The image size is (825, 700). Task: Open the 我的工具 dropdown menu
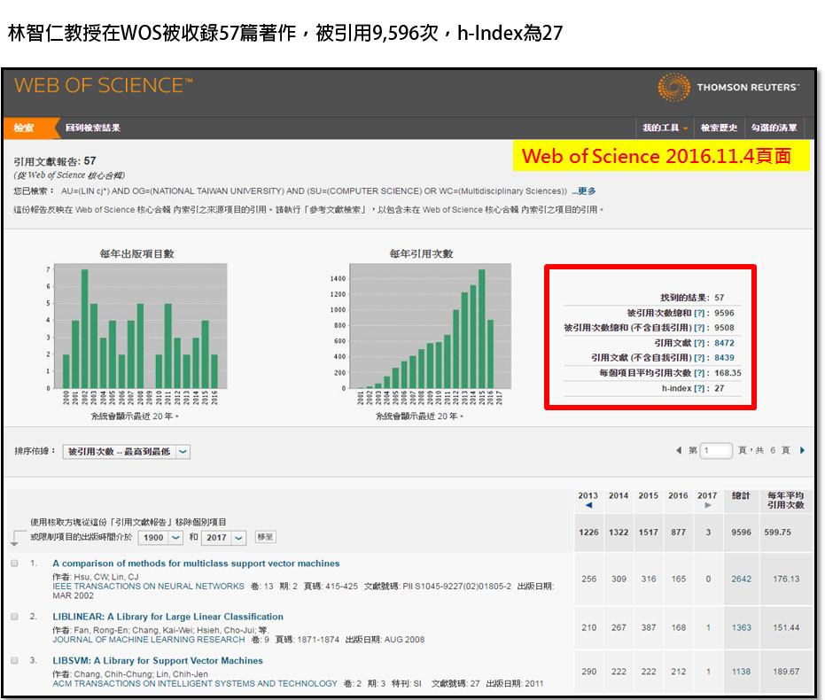click(665, 128)
